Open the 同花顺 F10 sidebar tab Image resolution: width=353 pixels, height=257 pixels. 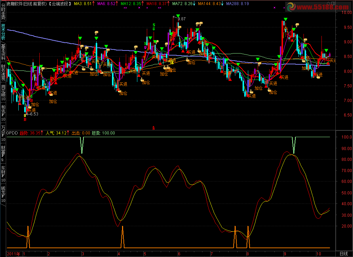[3, 92]
